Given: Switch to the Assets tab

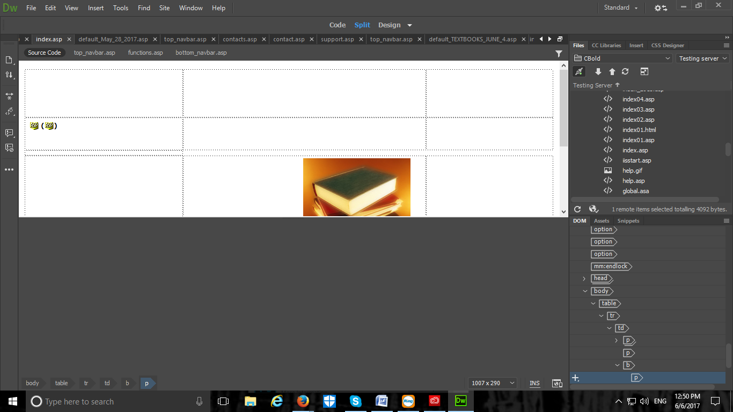Looking at the screenshot, I should tap(602, 221).
